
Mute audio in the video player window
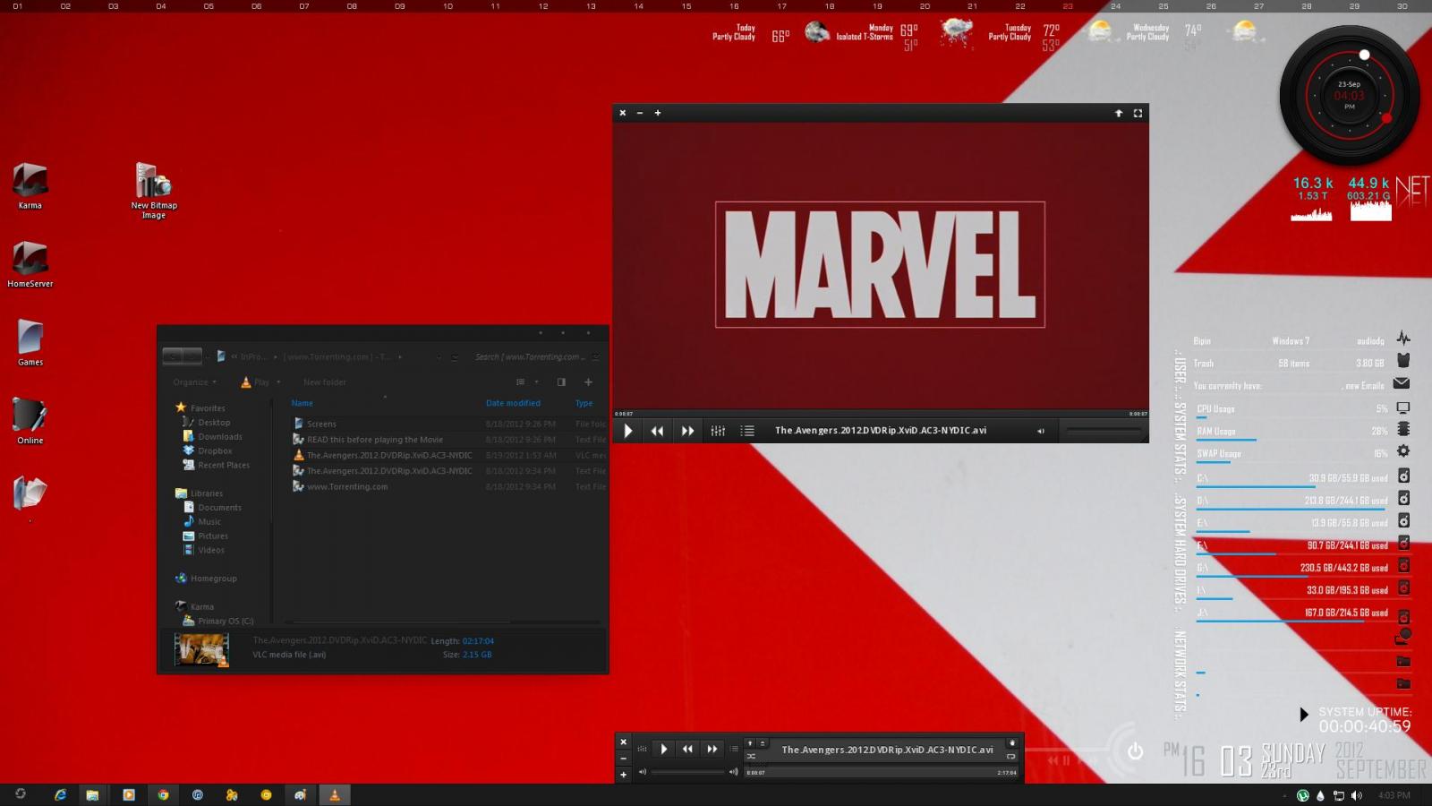(x=1040, y=431)
